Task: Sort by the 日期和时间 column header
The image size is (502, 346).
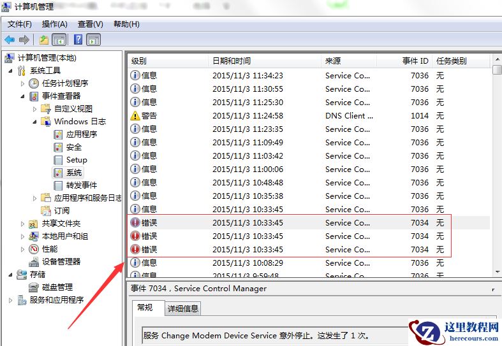Action: (x=265, y=61)
